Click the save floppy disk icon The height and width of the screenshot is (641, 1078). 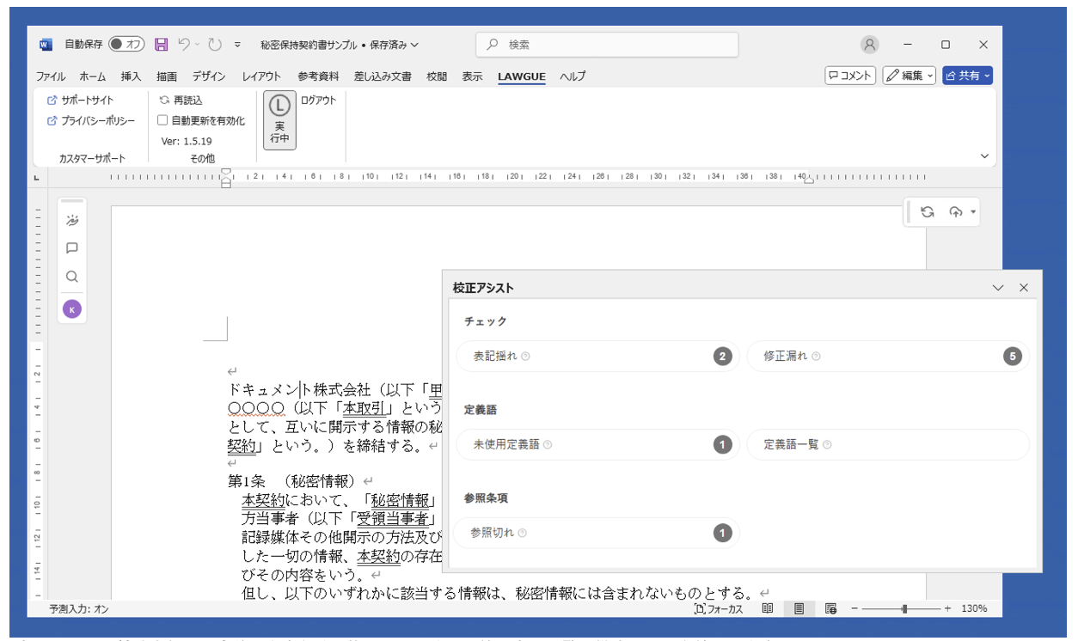pyautogui.click(x=161, y=45)
